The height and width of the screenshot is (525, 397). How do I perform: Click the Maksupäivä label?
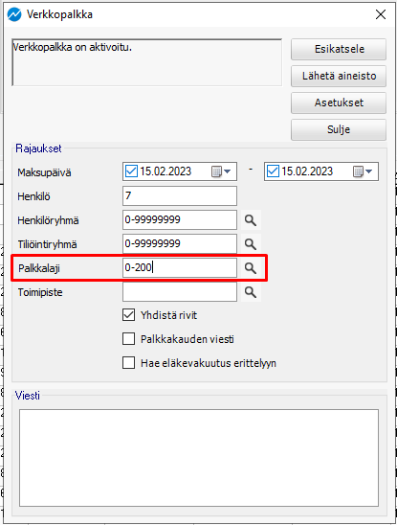pyautogui.click(x=44, y=172)
